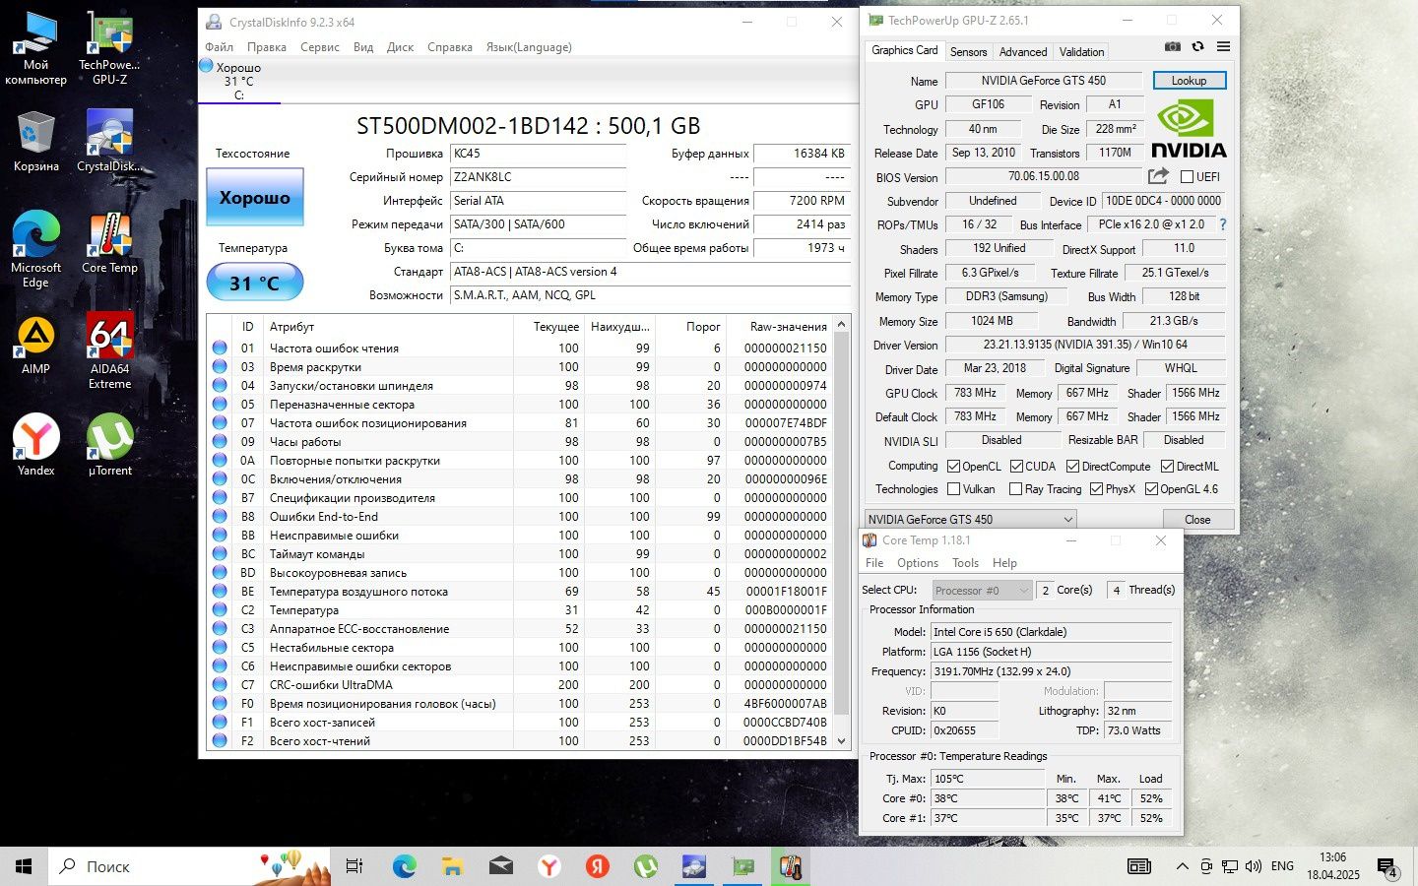Open Microsoft Edge desktop shortcut

point(36,249)
